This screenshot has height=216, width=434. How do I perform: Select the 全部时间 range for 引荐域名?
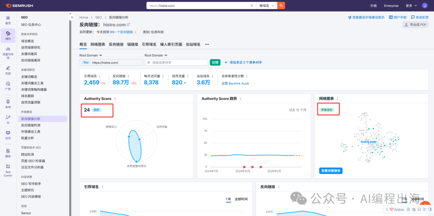tap(241, 199)
